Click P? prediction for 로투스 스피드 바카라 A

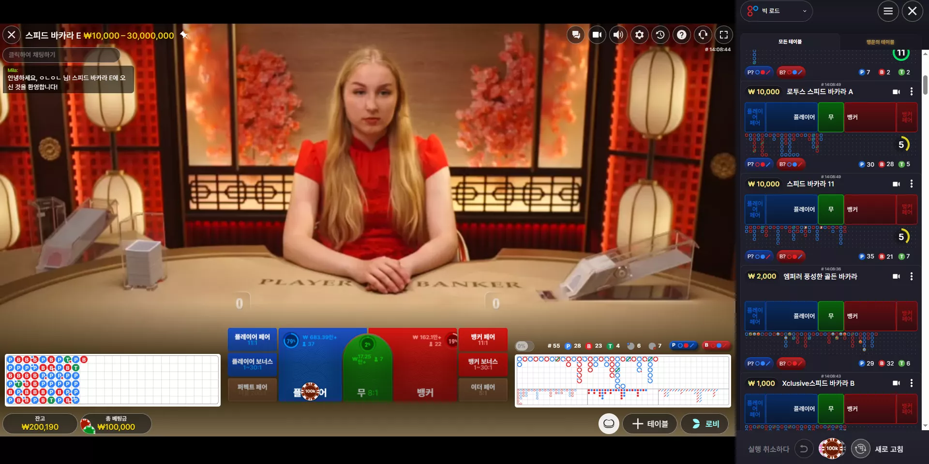pos(759,164)
